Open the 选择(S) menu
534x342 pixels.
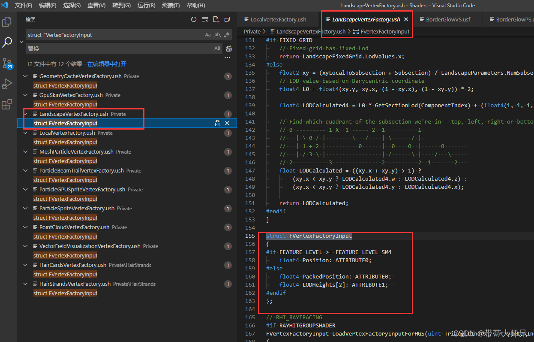coord(72,6)
